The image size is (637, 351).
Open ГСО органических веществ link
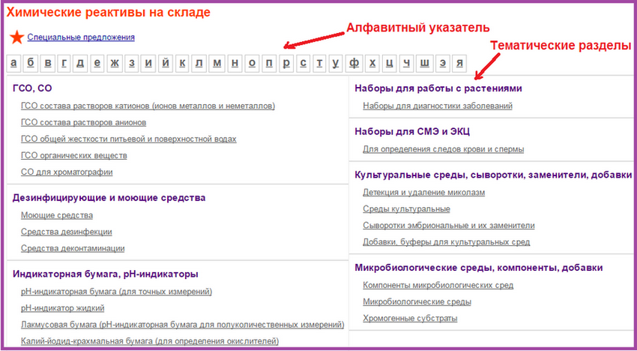point(74,155)
